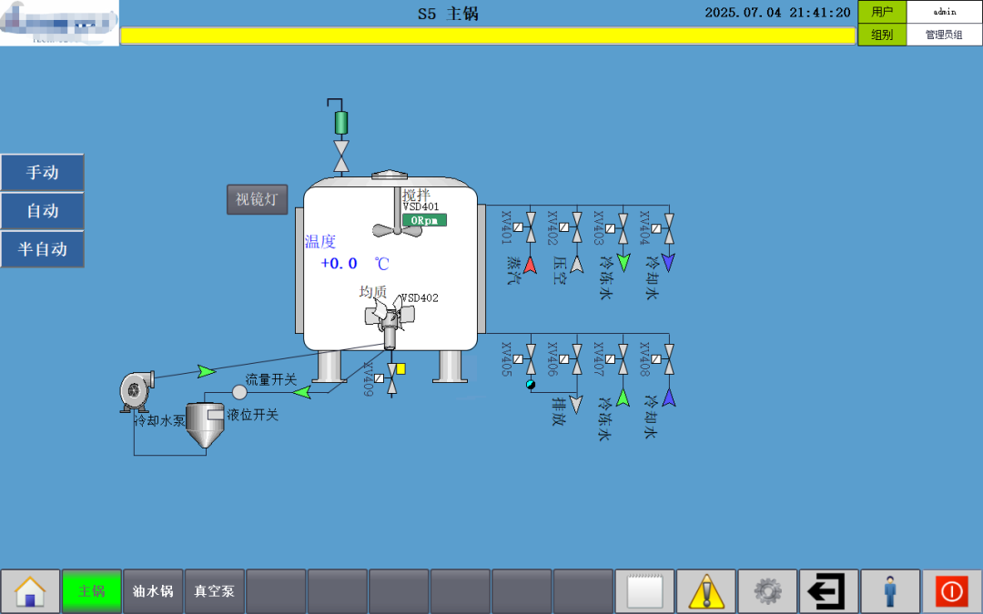Switch to the 真空泵 tab
983x614 pixels.
click(214, 590)
